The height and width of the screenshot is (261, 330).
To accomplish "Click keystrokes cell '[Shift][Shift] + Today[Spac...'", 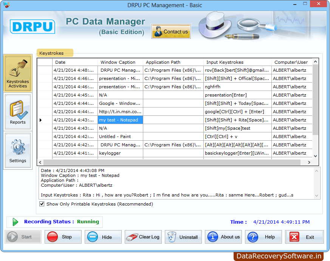I will pyautogui.click(x=238, y=103).
